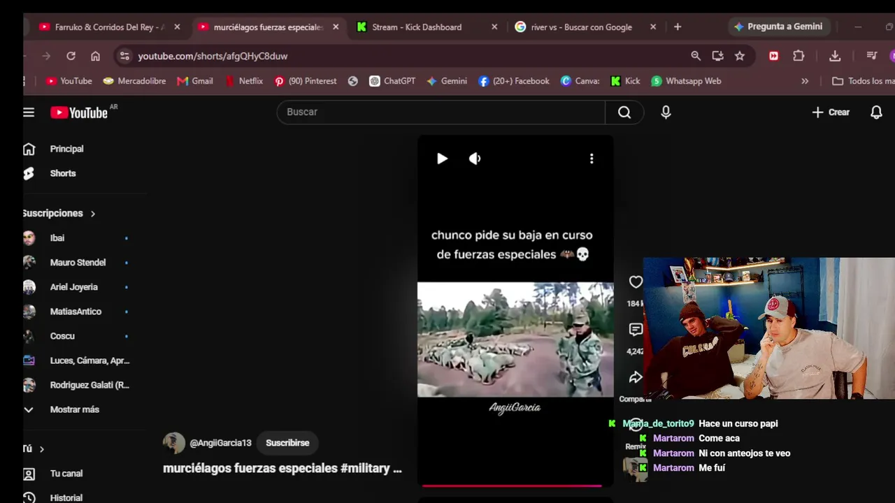Open the Facebook bookmark
Screen dimensions: 895x503
(x=514, y=81)
